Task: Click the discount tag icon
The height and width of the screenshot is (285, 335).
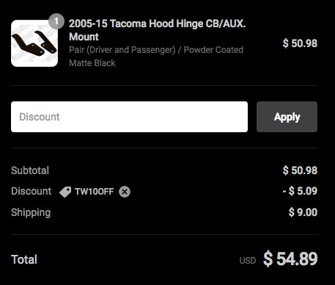Action: 65,192
